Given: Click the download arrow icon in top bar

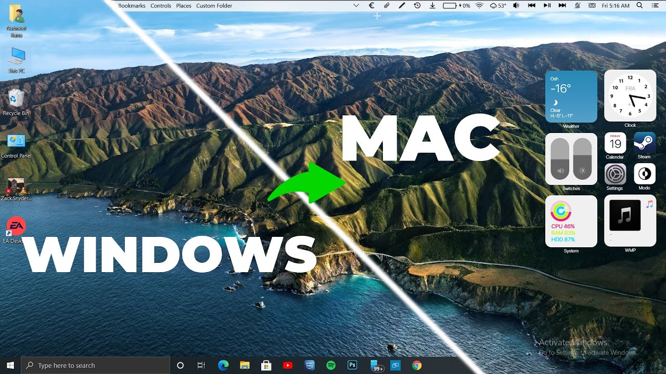Looking at the screenshot, I should tap(432, 6).
